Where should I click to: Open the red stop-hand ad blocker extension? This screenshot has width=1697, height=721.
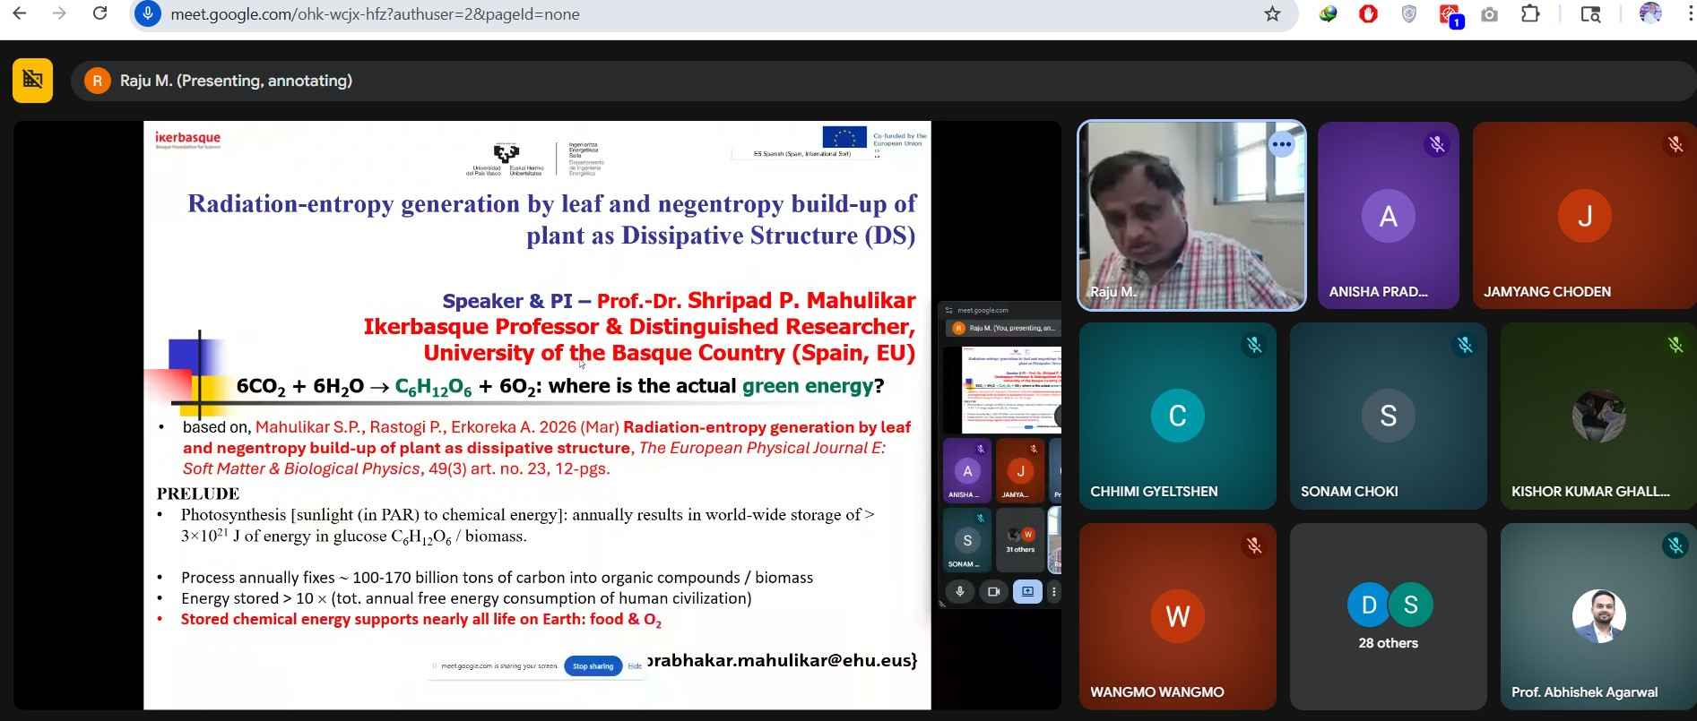point(1368,13)
